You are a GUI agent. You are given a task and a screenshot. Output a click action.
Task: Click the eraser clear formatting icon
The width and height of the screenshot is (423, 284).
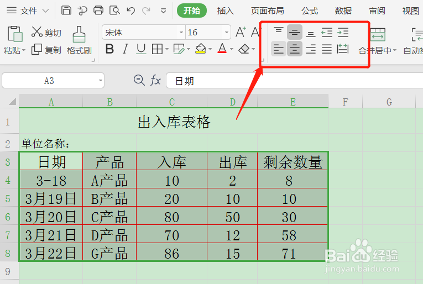pyautogui.click(x=244, y=49)
